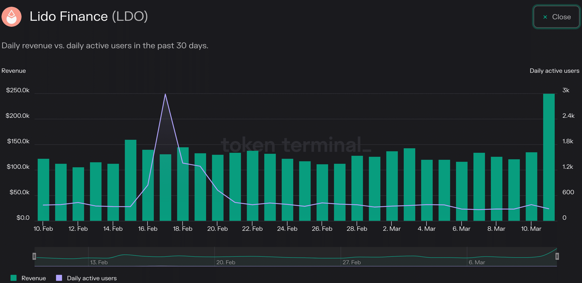The height and width of the screenshot is (283, 582).
Task: Select the 20. Feb marker in the navigator
Action: click(x=226, y=262)
